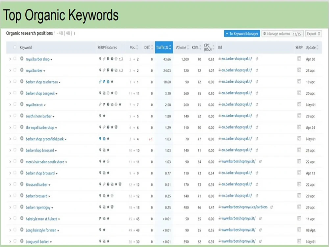Viewport: 329px width, 247px height.
Task: Tick checkbox for barber shop taschereau row
Action: [15, 81]
